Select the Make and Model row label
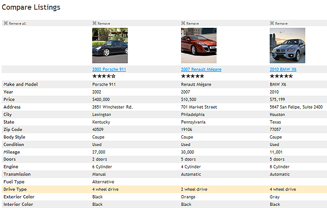327x208 pixels. [x=21, y=84]
